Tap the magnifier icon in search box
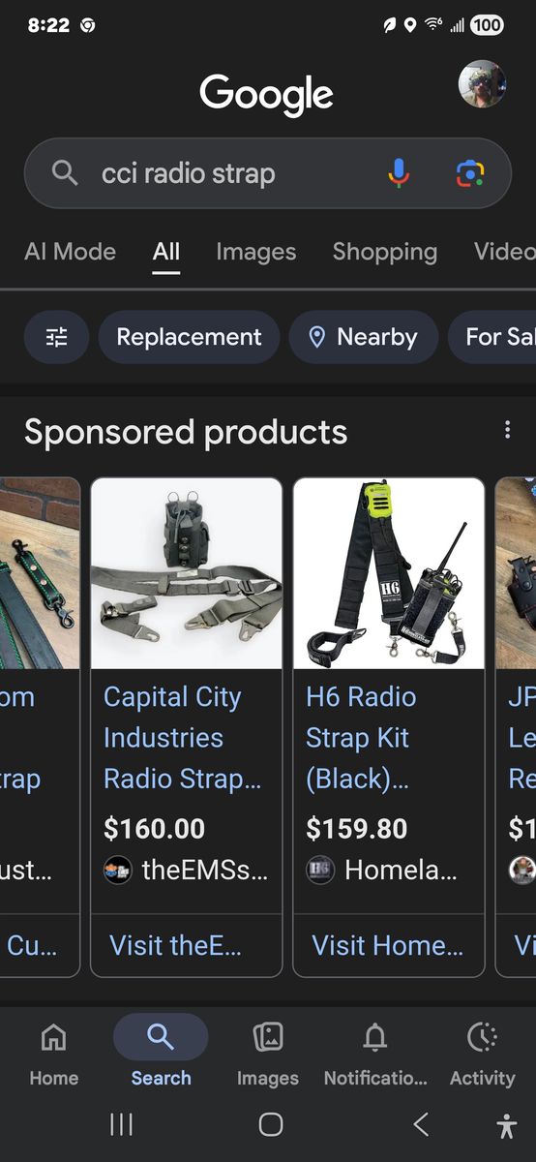The image size is (536, 1162). [65, 173]
